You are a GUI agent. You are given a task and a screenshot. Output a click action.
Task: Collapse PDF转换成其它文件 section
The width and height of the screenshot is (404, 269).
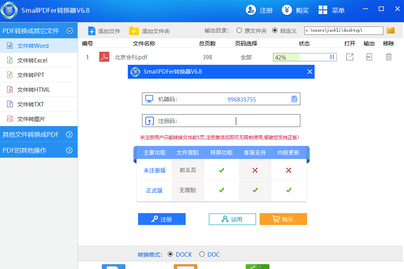(70, 31)
